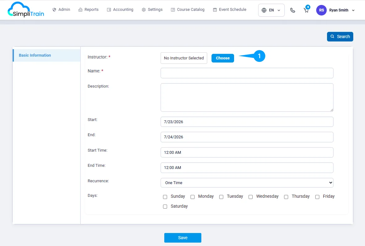The height and width of the screenshot is (246, 365).
Task: Click the Start date field 7/23/2026
Action: [x=247, y=122]
